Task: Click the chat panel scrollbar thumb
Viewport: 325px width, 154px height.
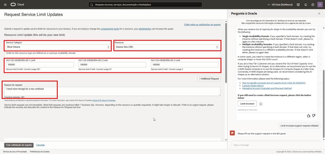Action: [x=324, y=104]
